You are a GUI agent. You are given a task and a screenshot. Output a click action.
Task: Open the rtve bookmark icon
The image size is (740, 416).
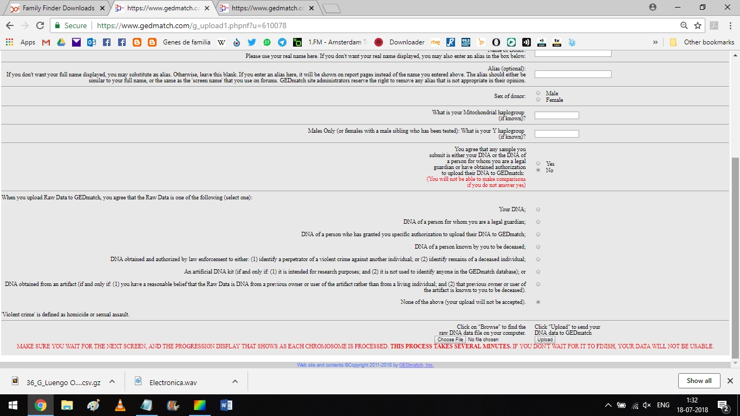[436, 42]
